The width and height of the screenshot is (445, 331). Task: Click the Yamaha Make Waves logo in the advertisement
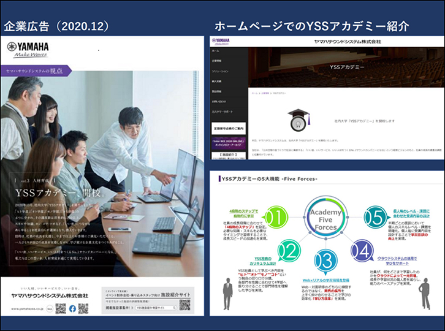click(28, 50)
